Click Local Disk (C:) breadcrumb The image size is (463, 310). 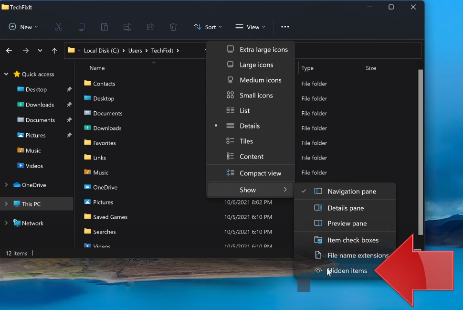click(x=101, y=51)
